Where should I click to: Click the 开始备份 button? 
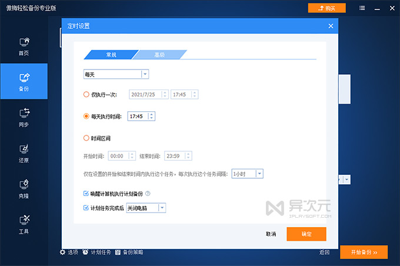click(364, 252)
